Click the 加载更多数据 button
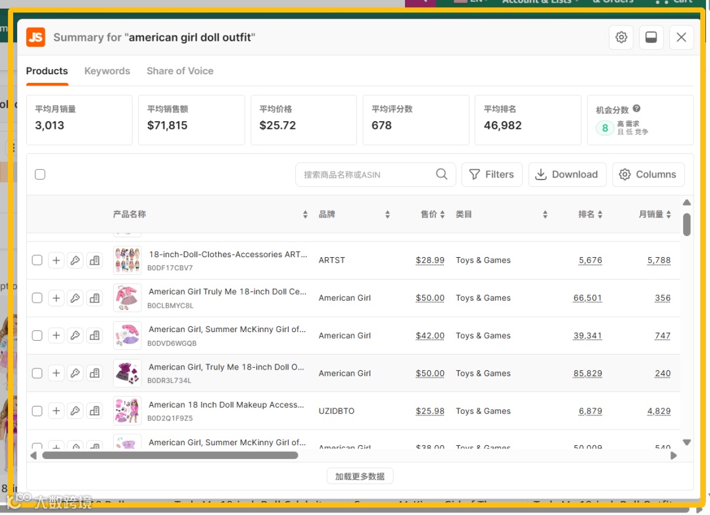The image size is (710, 515). tap(360, 476)
